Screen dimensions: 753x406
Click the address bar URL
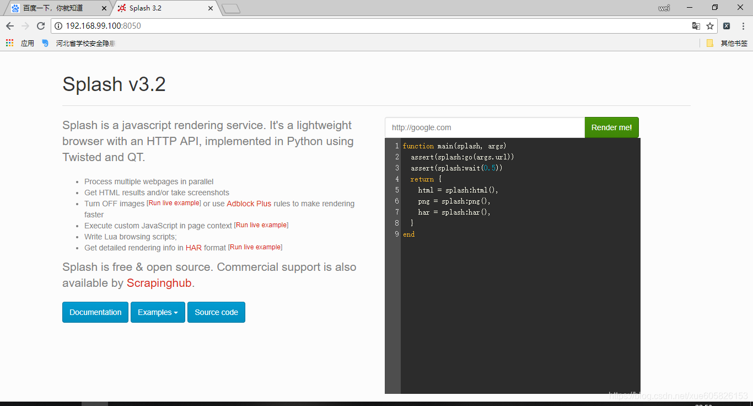tap(103, 26)
